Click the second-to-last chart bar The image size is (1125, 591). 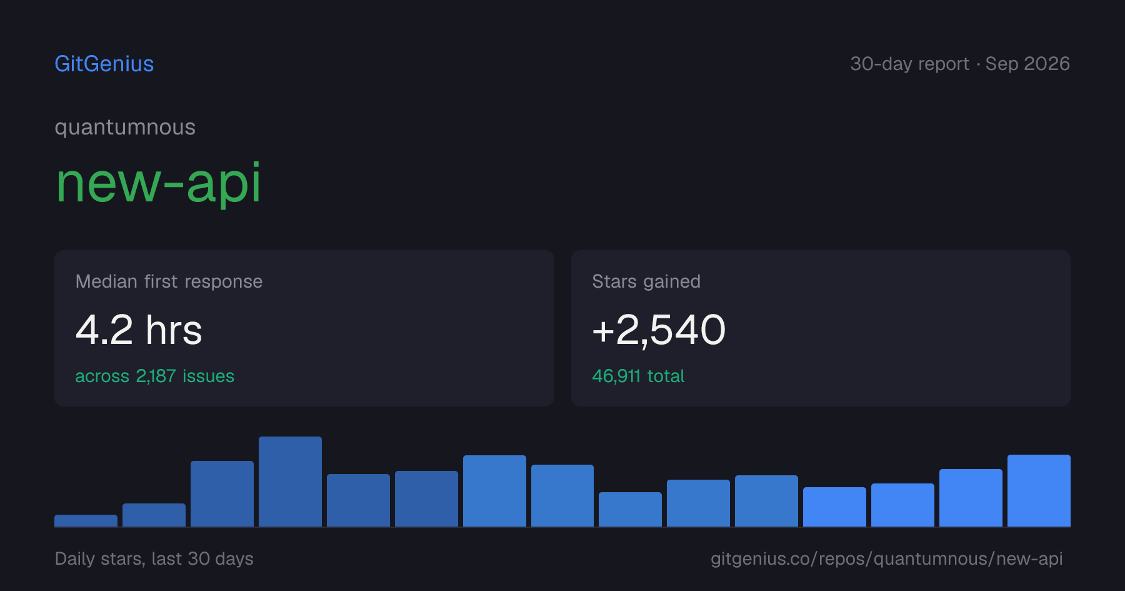pos(971,498)
